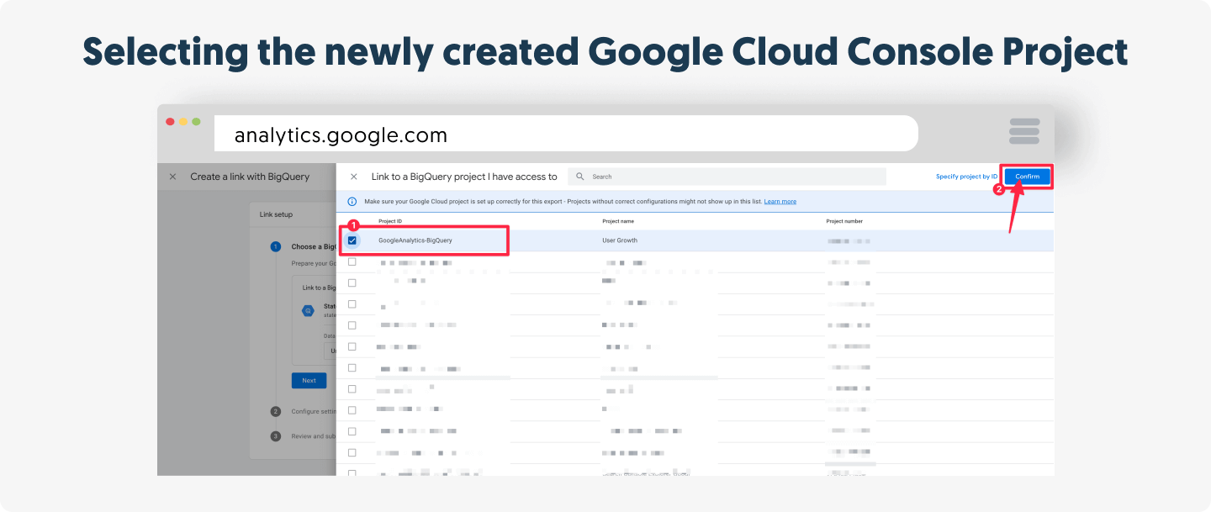Click the info icon in the blue notice banner
The height and width of the screenshot is (512, 1211).
352,202
